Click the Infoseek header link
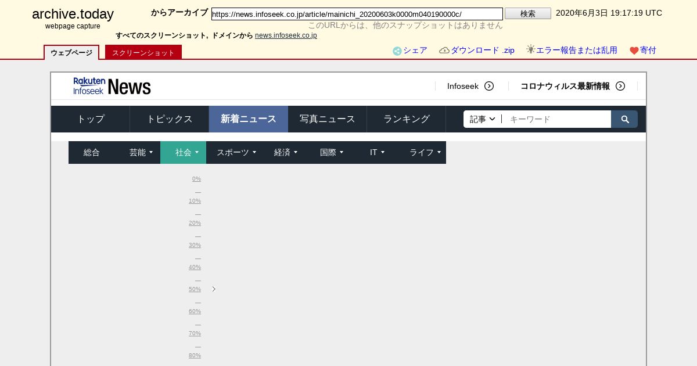 [x=463, y=86]
